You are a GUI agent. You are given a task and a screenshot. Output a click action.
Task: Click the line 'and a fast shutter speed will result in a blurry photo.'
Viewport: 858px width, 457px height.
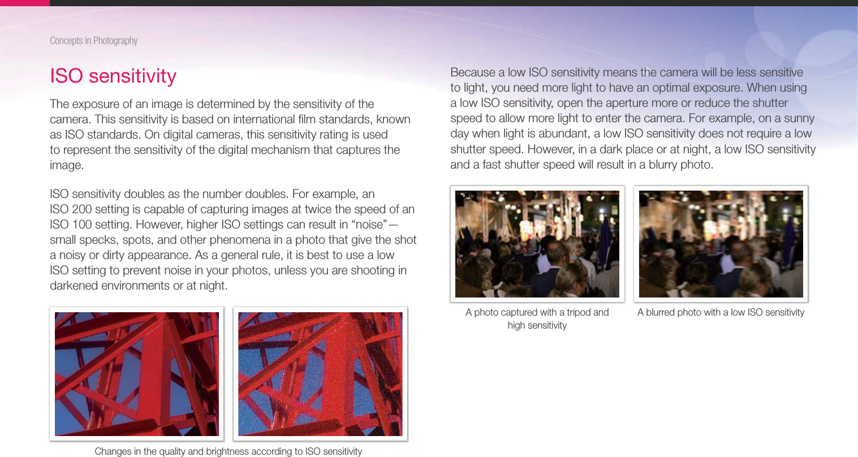point(582,165)
